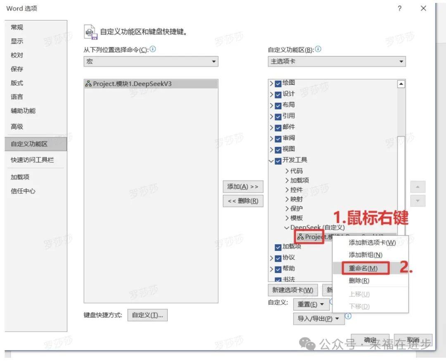The width and height of the screenshot is (446, 362).
Task: Toggle the 绘图 tab checkbox
Action: click(278, 83)
